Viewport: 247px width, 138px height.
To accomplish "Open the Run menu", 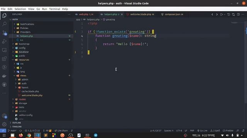I will [44, 9].
